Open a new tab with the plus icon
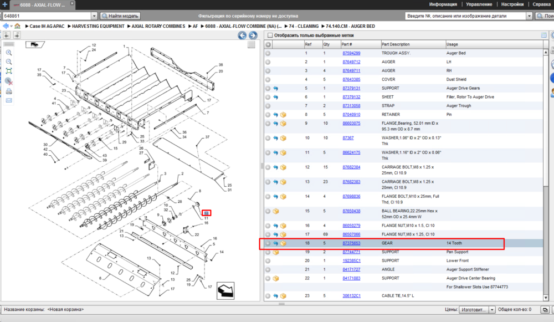 click(x=5, y=4)
